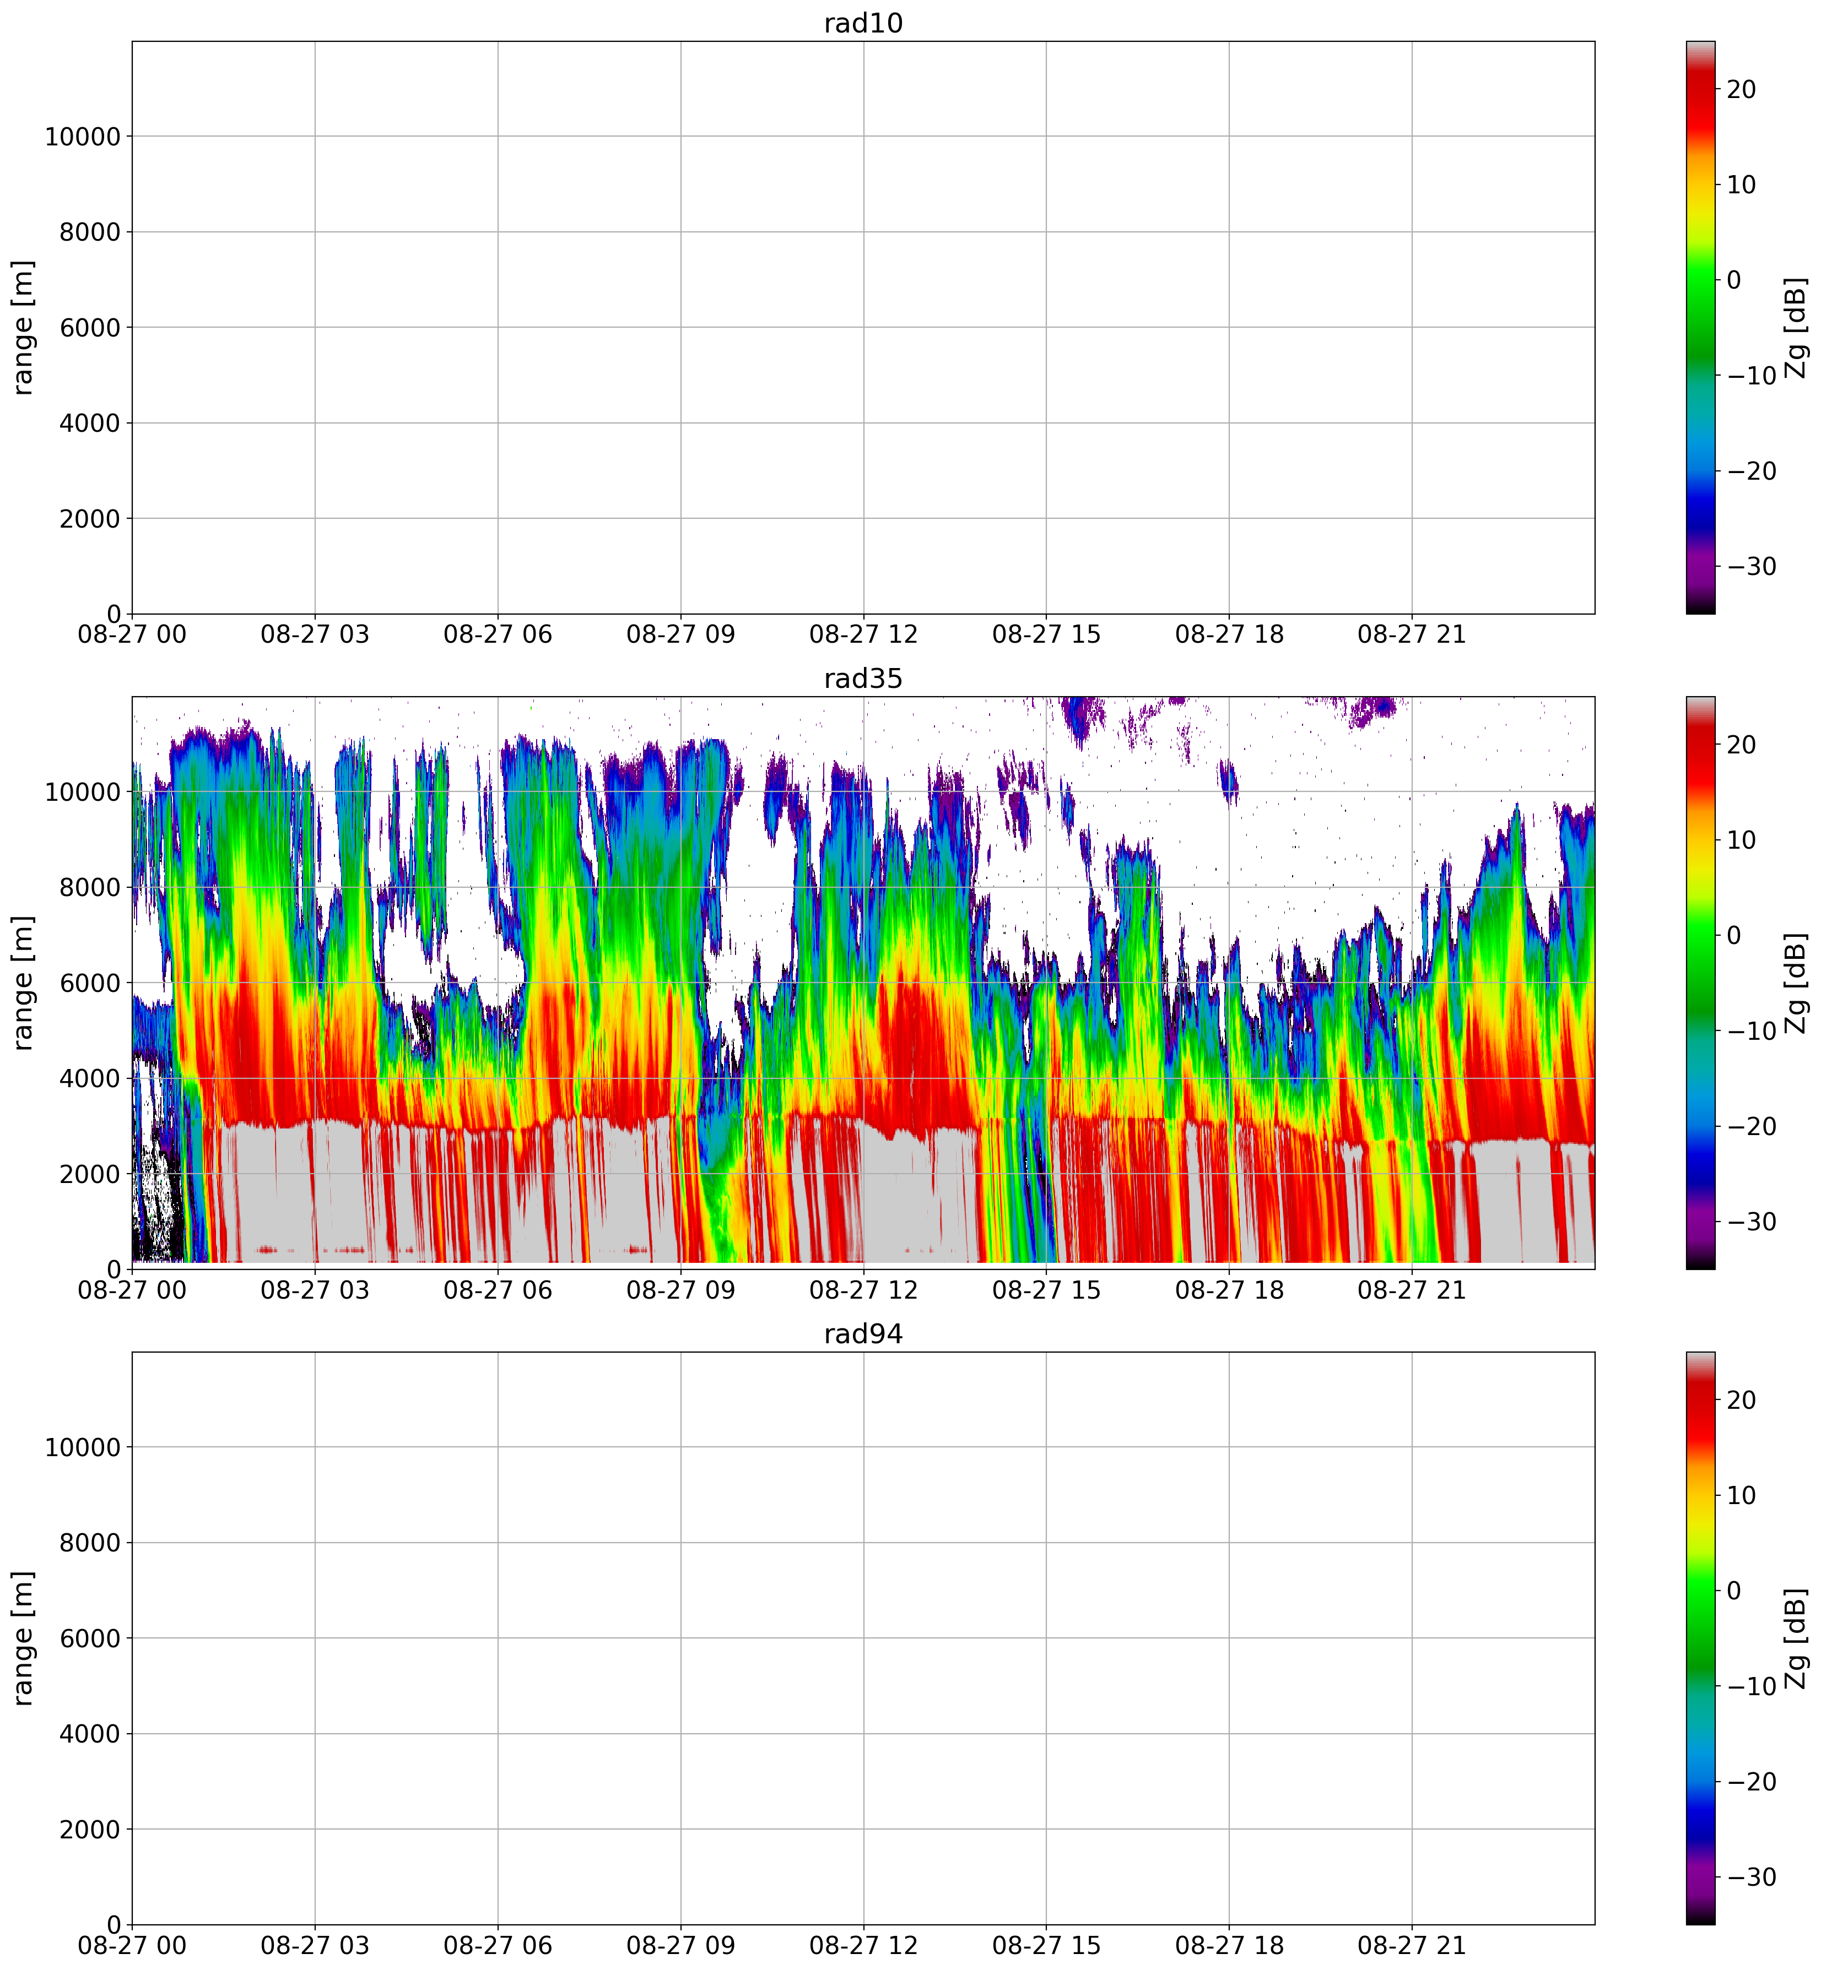Viewport: 1821px width, 1970px height.
Task: Click the '08-27 12' tick label under the rad35 plot
Action: coord(863,1290)
